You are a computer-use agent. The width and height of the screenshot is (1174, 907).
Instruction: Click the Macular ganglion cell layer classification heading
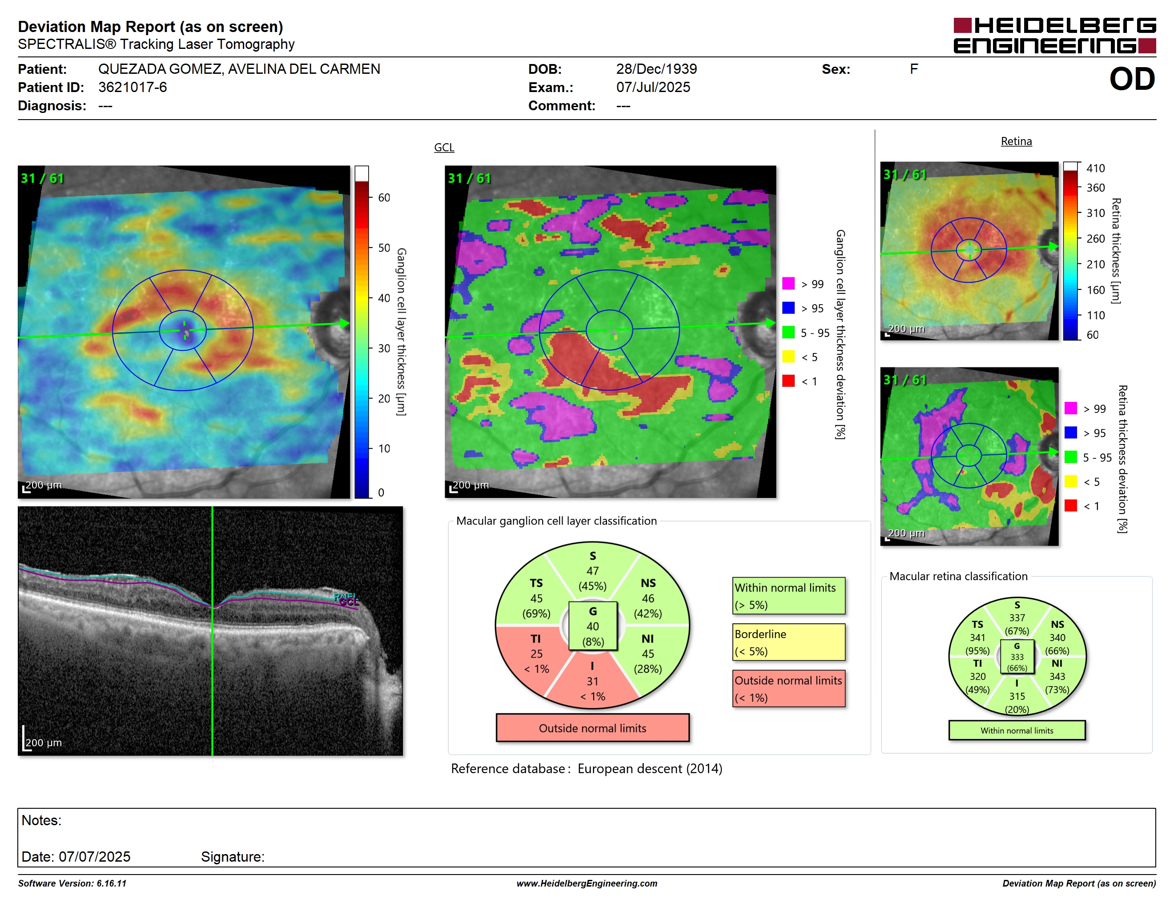[x=556, y=521]
